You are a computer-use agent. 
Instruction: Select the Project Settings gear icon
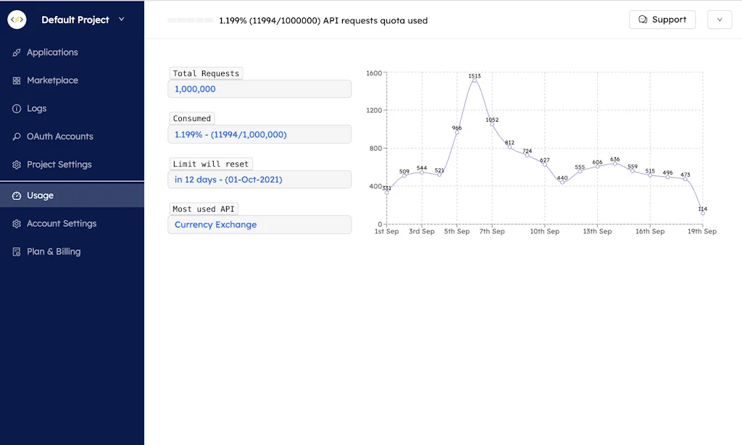point(17,165)
